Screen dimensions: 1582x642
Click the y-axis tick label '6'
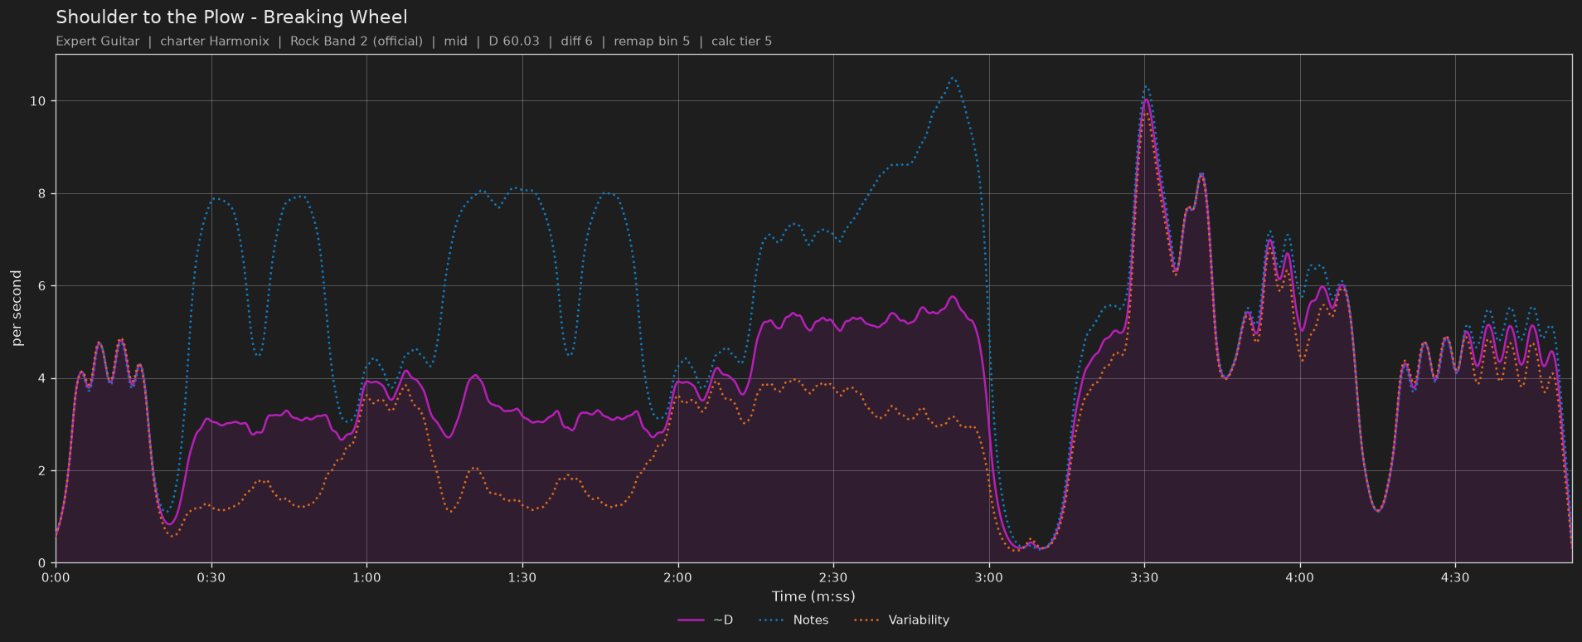(x=43, y=286)
